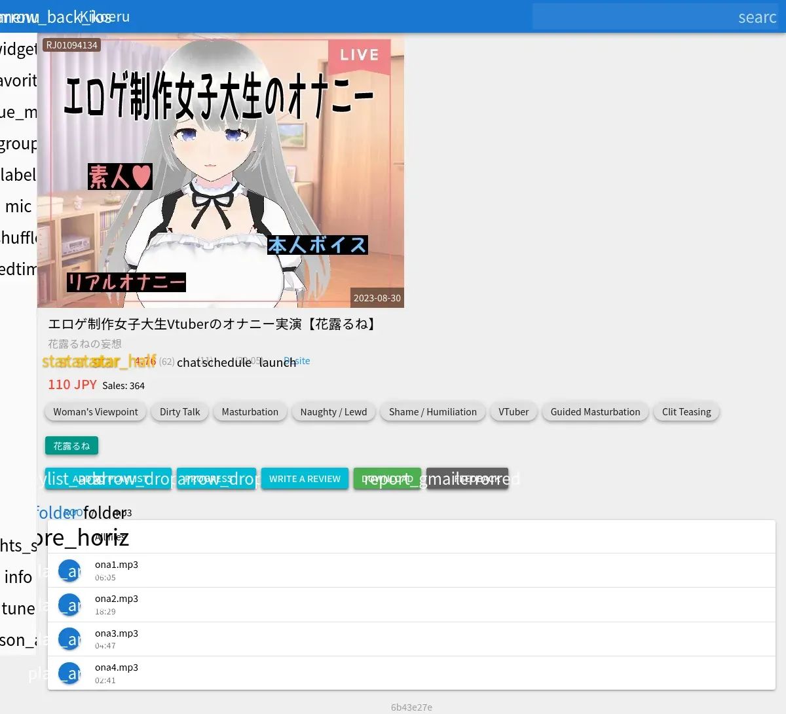Select the Naughty / Lewd tag

coord(334,412)
